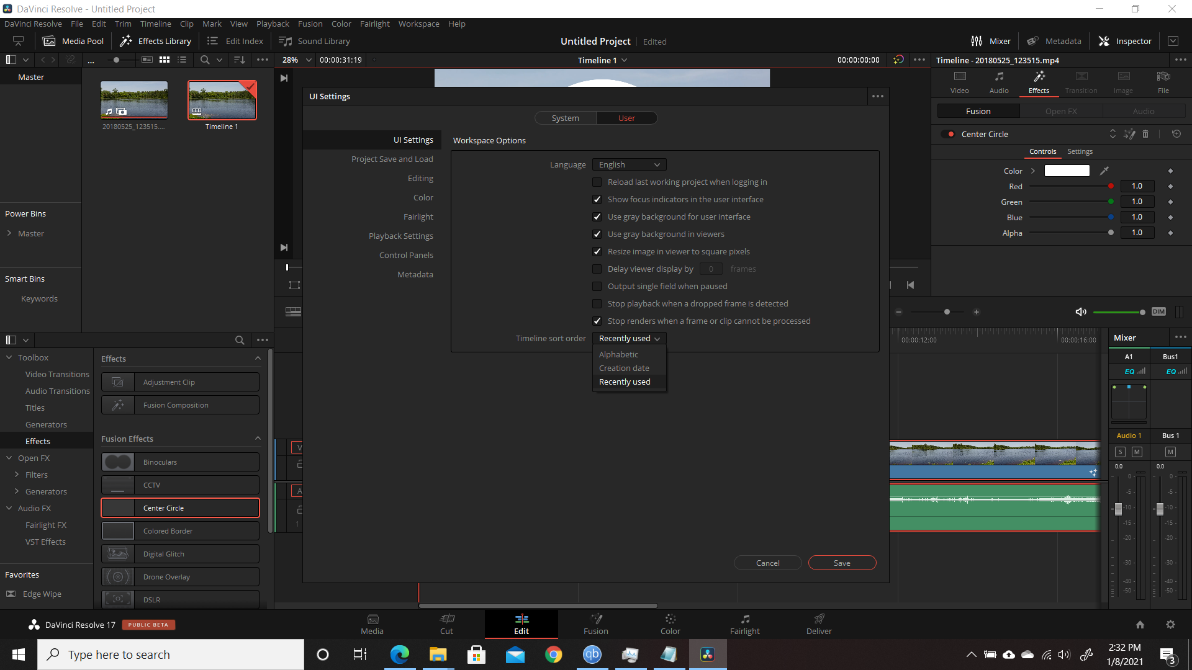This screenshot has height=670, width=1192.
Task: Collapse the Fusion Effects section
Action: tap(258, 439)
